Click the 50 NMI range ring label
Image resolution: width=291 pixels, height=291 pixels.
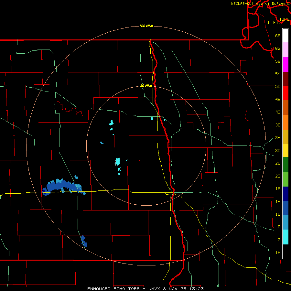click(146, 86)
